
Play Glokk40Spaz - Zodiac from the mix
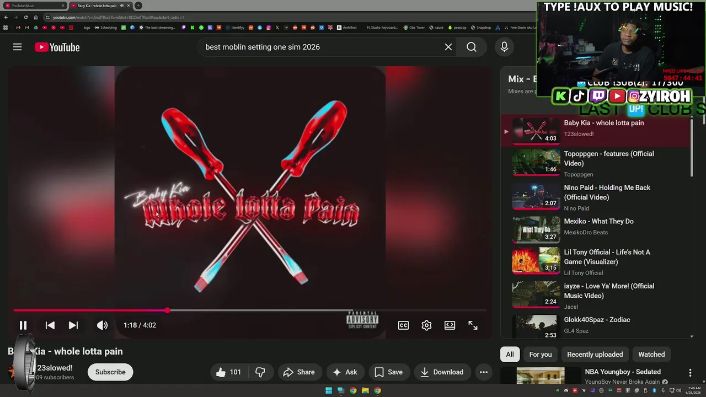tap(595, 325)
